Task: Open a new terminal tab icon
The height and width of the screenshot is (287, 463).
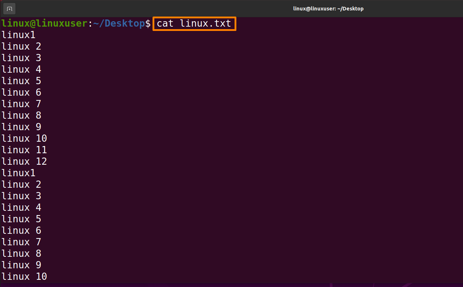Action: pos(10,9)
